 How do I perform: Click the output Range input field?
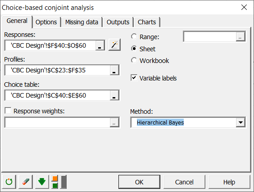click(x=210, y=36)
